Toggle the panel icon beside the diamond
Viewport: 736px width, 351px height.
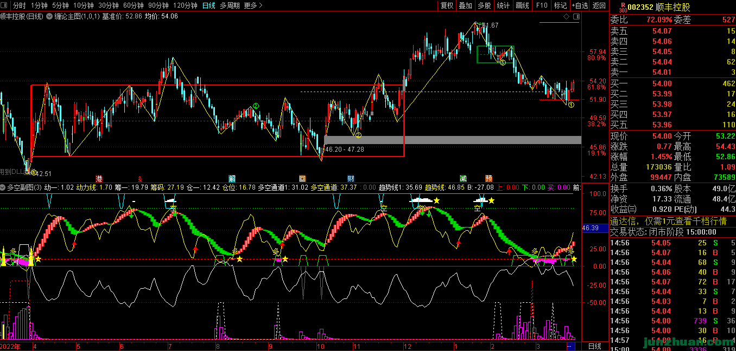(576, 17)
